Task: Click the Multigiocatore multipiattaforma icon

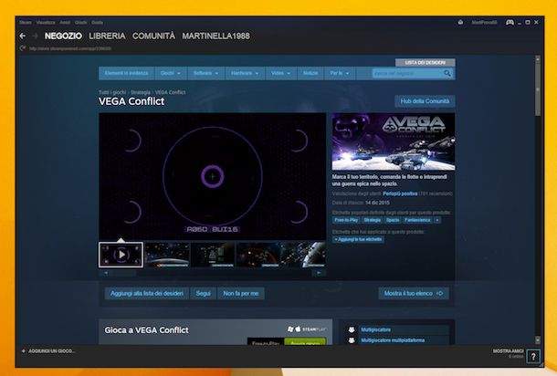Action: pos(352,340)
